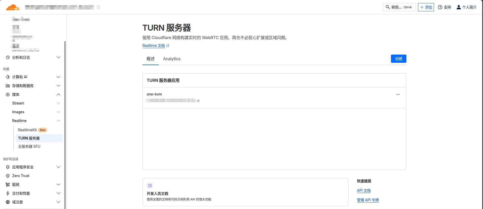483x209 pixels.
Task: Collapse the Realtime submenu
Action: (59, 121)
